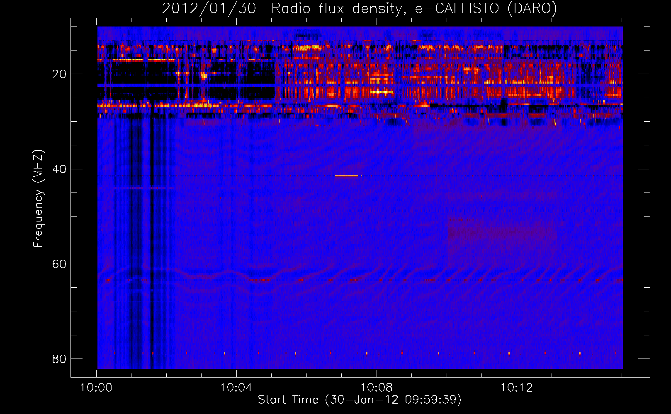The height and width of the screenshot is (414, 671).
Task: Click the "10:04" time tick label
Action: [x=236, y=388]
